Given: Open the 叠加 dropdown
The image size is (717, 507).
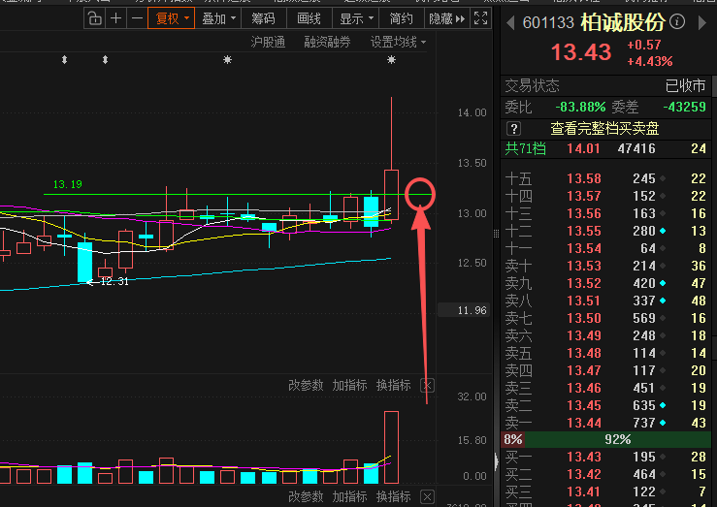Looking at the screenshot, I should click(218, 18).
